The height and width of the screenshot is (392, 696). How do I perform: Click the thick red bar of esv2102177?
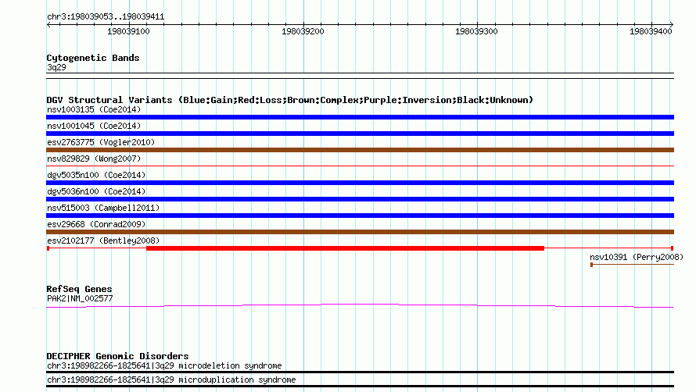click(x=346, y=248)
